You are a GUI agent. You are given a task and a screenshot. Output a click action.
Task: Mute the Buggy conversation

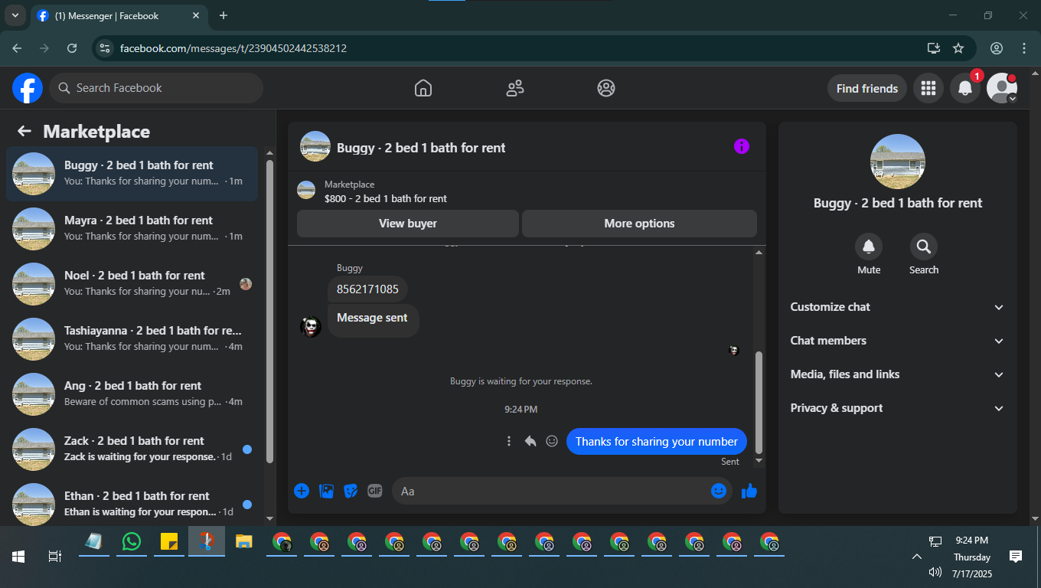[869, 247]
